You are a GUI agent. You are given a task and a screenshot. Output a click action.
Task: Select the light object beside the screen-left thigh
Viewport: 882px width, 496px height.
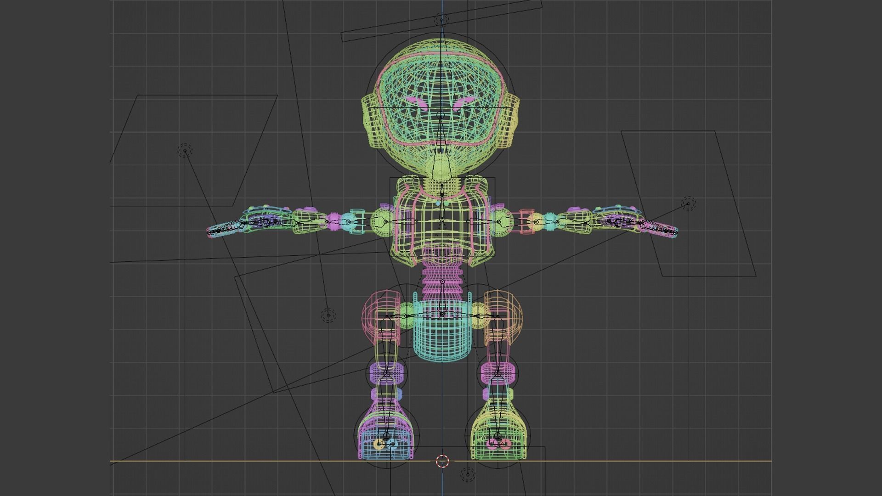pyautogui.click(x=328, y=316)
